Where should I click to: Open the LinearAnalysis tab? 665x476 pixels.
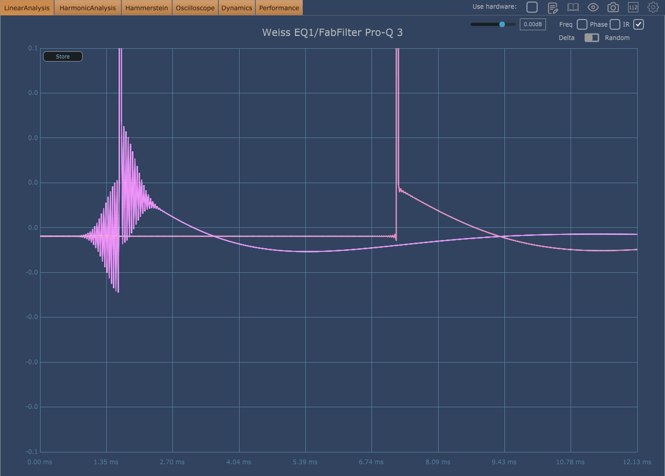tap(27, 8)
